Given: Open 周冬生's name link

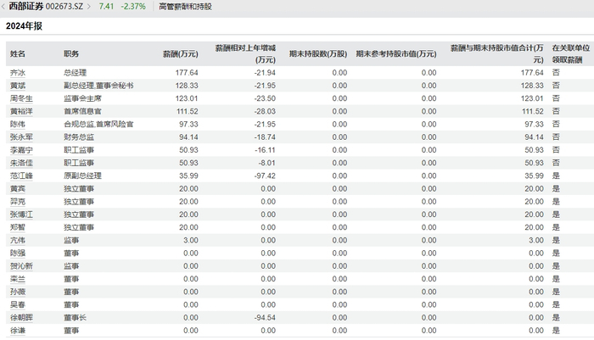Looking at the screenshot, I should 21,98.
